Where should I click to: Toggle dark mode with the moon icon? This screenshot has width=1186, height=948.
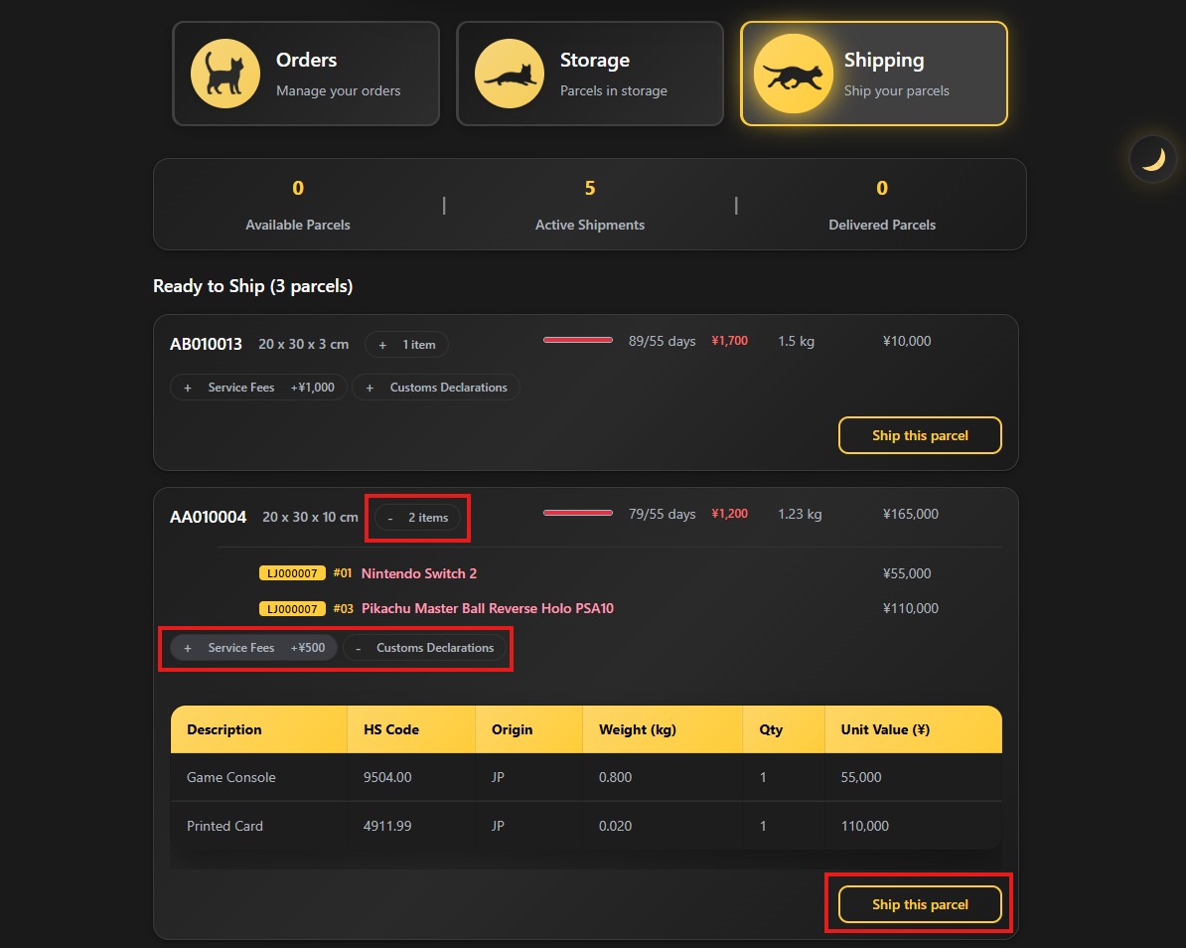[1152, 159]
